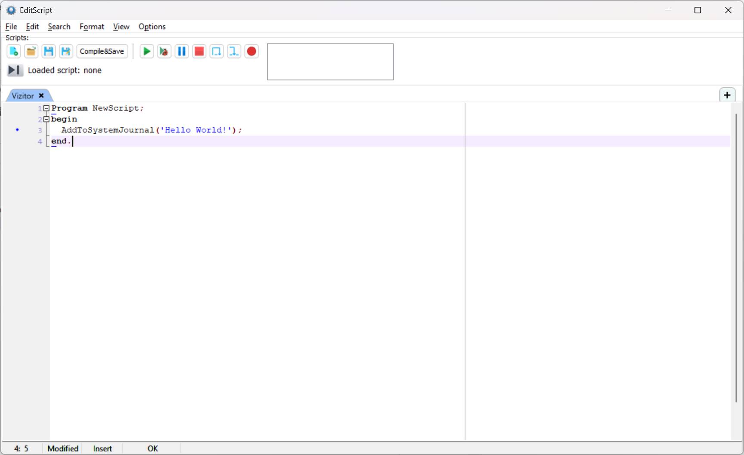This screenshot has width=744, height=455.
Task: Click the 'Hello World!' string literal
Action: [x=196, y=130]
